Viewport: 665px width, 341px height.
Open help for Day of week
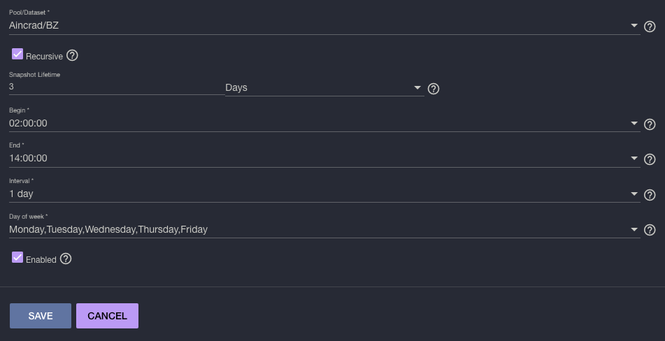tap(650, 230)
